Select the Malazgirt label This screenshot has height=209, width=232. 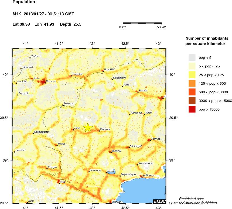136,146
